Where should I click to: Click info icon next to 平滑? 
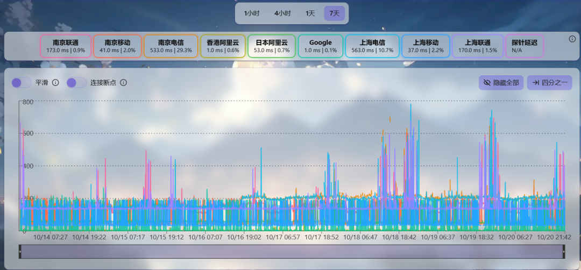click(x=55, y=83)
